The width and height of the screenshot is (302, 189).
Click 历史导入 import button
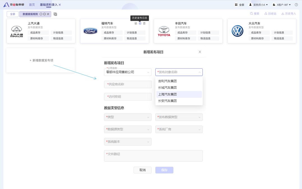(x=289, y=13)
